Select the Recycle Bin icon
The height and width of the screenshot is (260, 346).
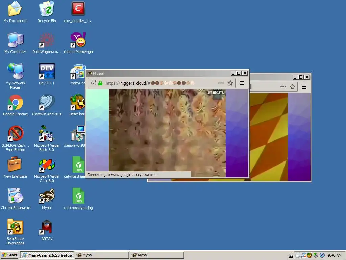pos(47,12)
